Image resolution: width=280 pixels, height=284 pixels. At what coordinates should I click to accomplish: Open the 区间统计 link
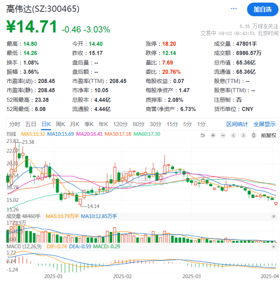click(237, 124)
